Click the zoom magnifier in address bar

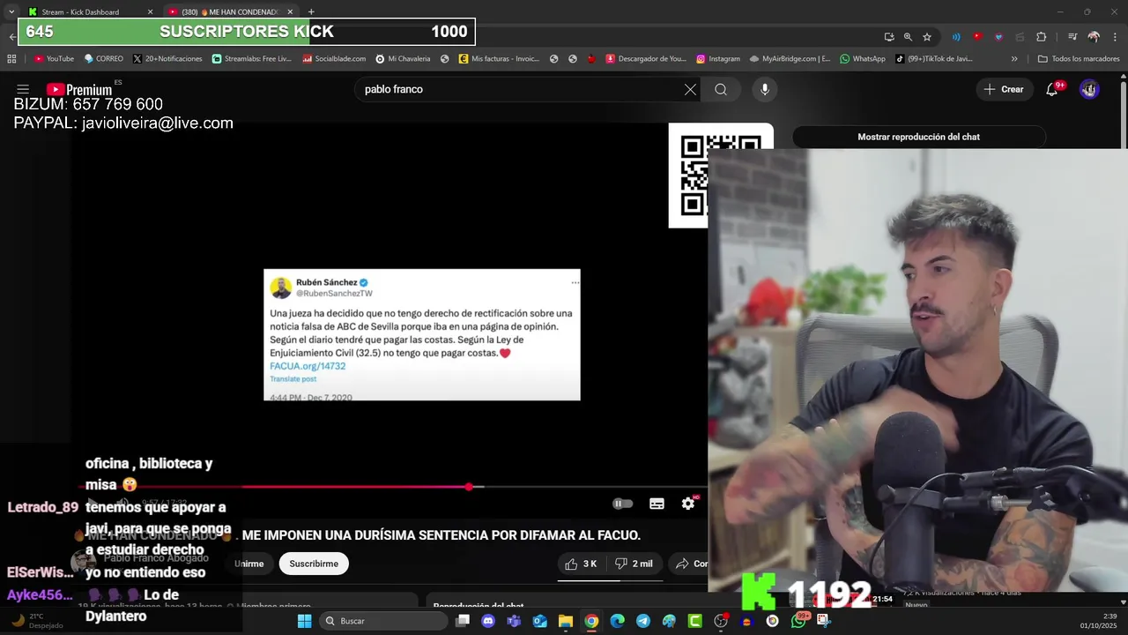(908, 37)
